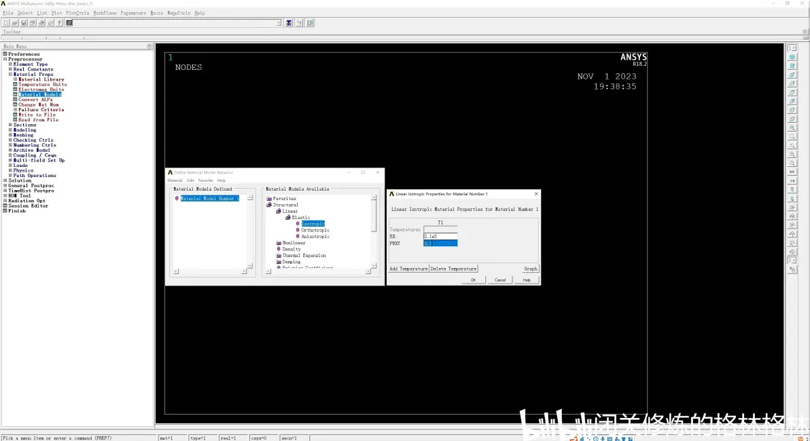Screen dimensions: 810x441
Task: Click the Reset Picking icon
Action: 299,22
